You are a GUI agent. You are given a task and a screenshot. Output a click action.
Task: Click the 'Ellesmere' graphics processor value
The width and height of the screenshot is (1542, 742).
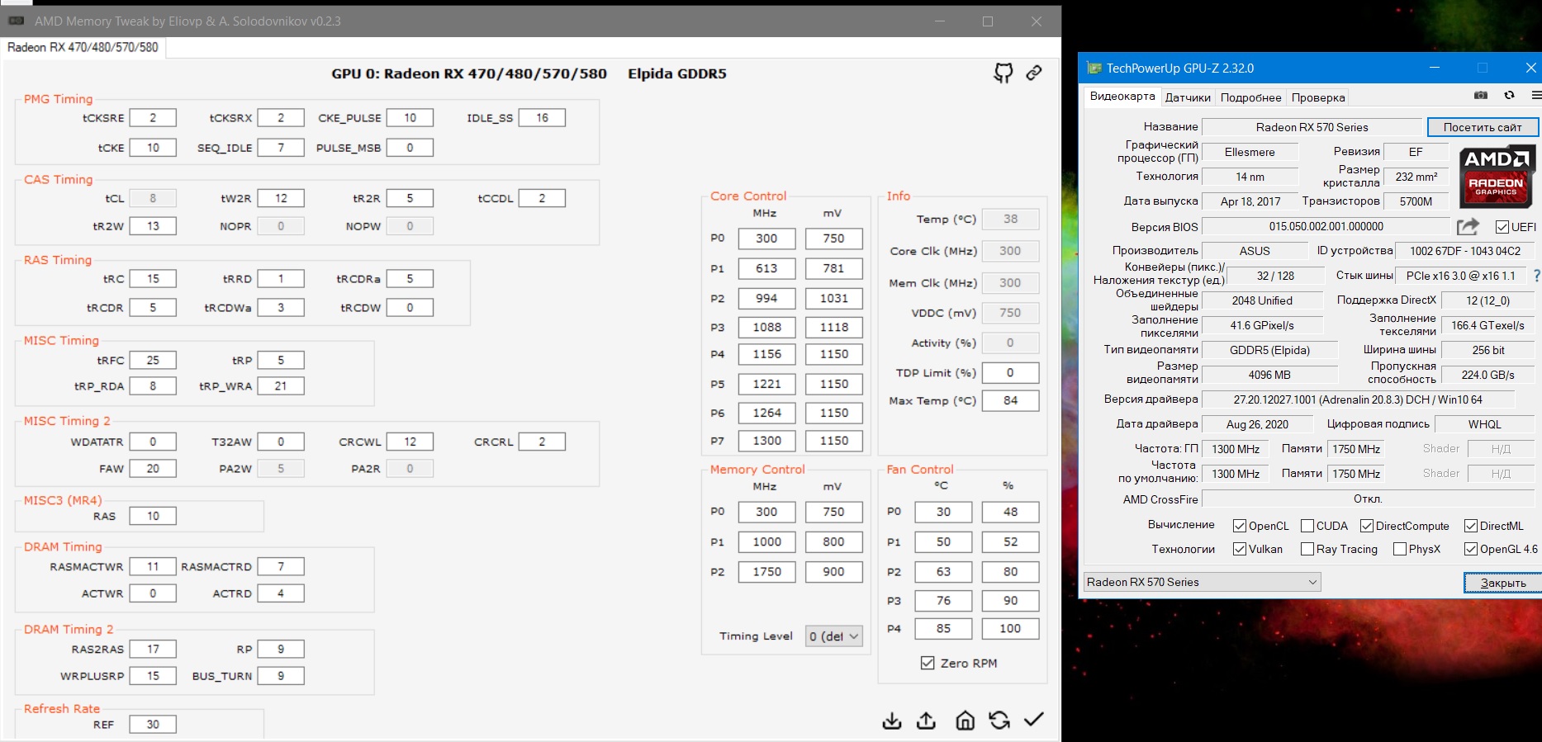click(1250, 152)
